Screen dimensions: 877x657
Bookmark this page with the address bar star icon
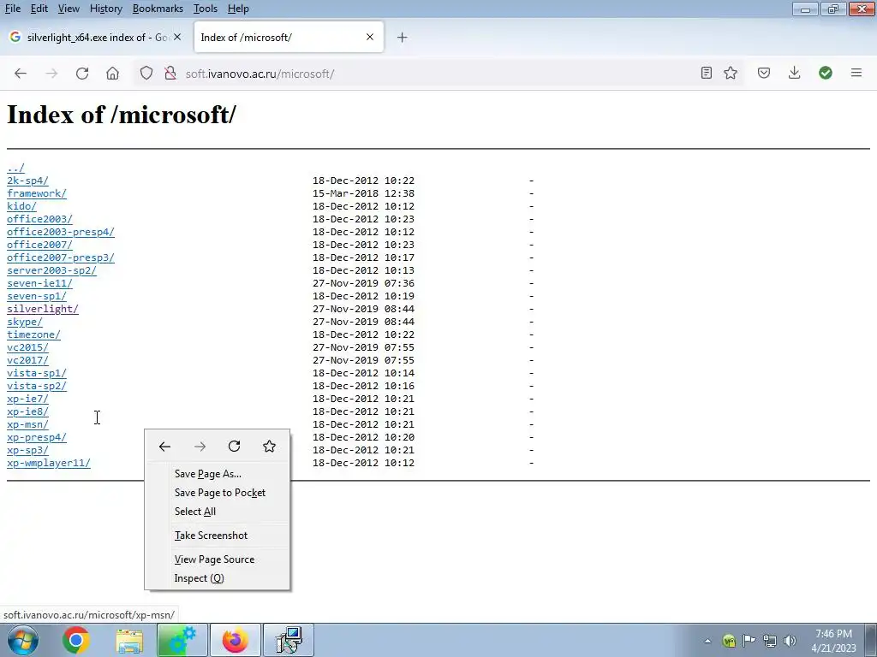point(731,74)
